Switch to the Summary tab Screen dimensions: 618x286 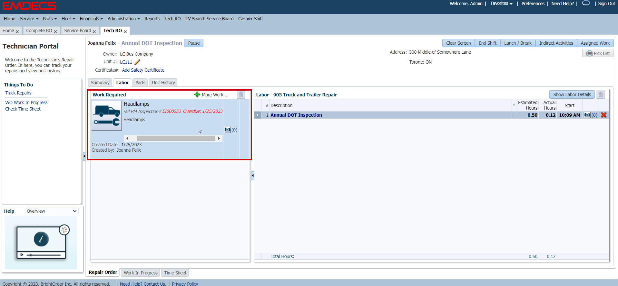tap(100, 83)
